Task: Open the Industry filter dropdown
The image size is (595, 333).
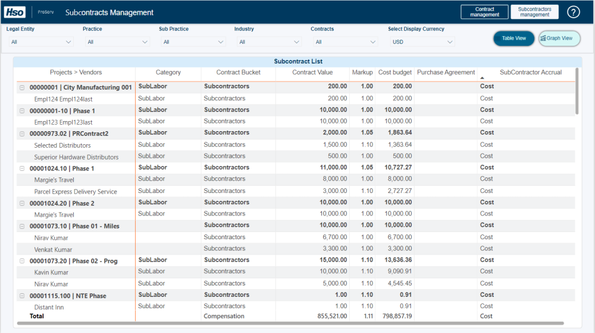Action: coord(269,42)
